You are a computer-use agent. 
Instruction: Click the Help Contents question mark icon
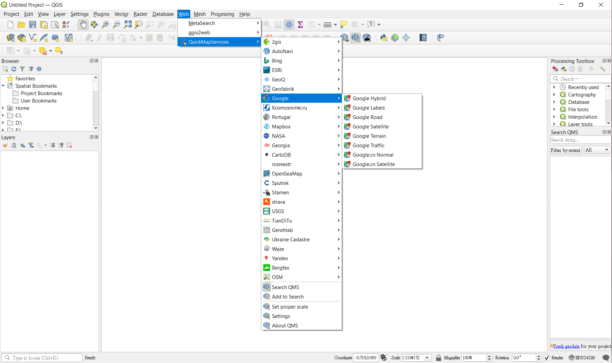423,38
